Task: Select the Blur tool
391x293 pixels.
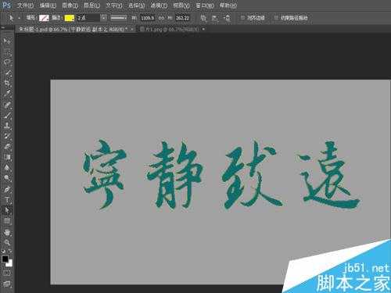Action: pos(7,168)
